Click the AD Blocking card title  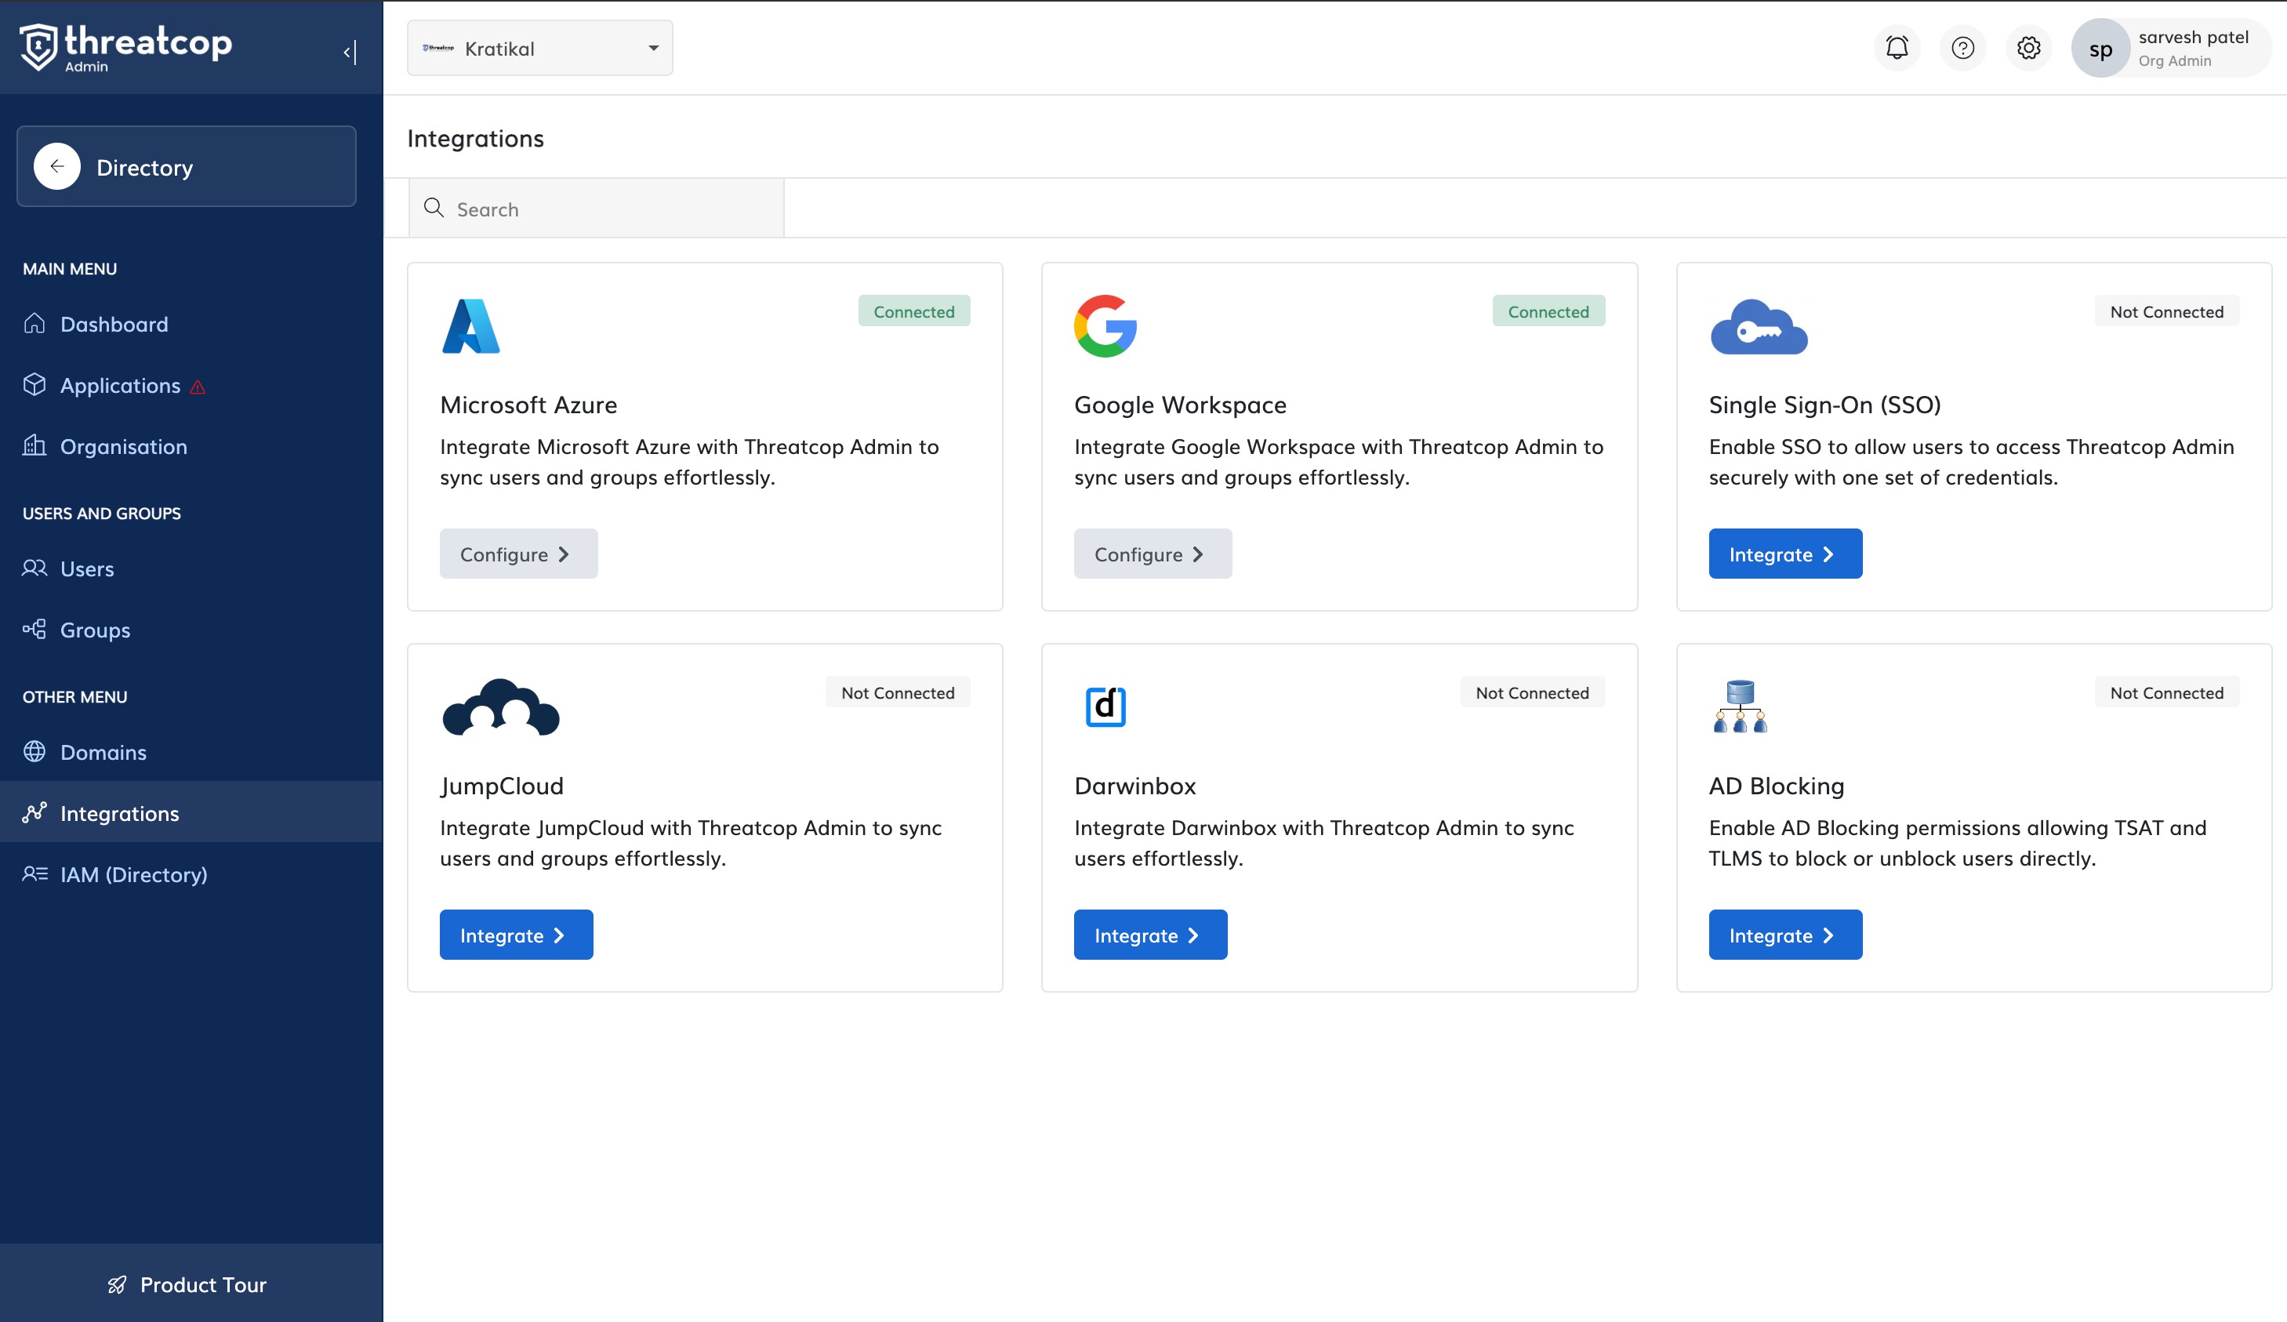[1776, 786]
